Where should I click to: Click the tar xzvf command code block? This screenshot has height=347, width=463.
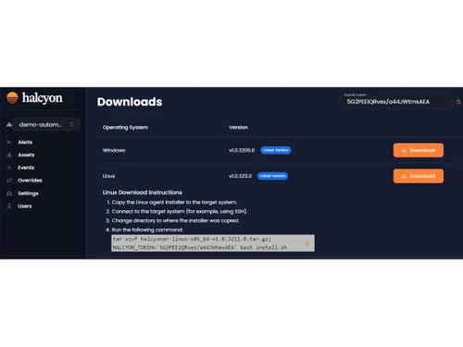pos(213,243)
